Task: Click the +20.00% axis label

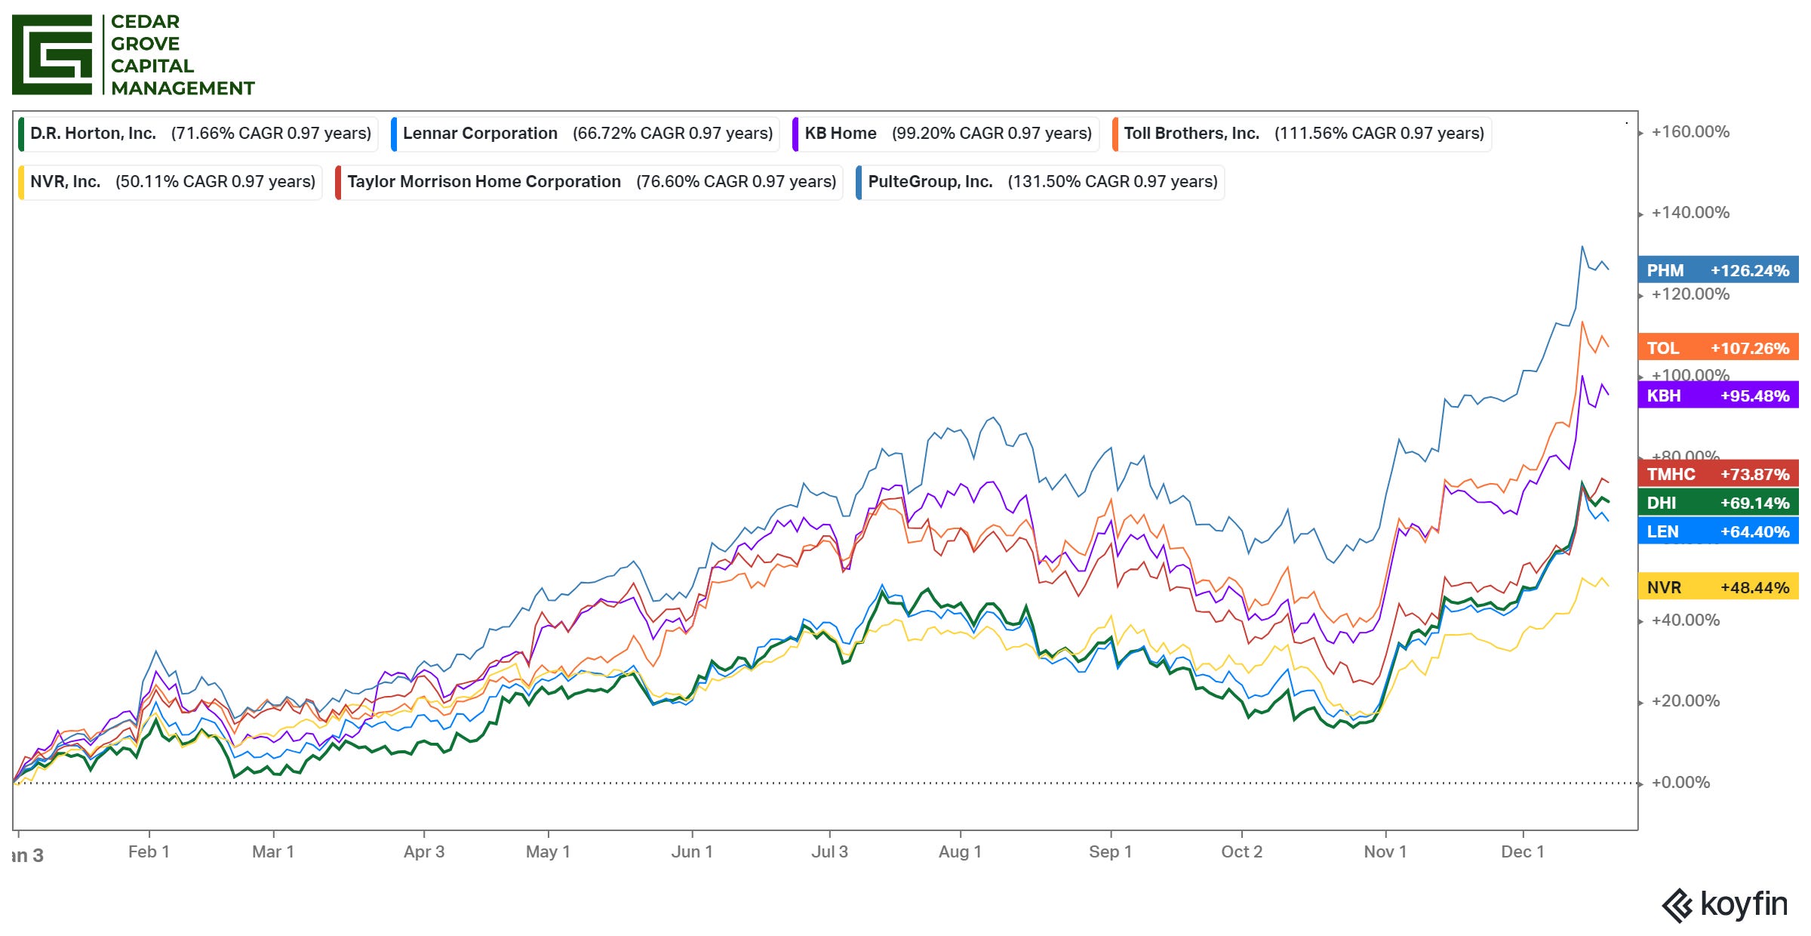Action: 1686,701
